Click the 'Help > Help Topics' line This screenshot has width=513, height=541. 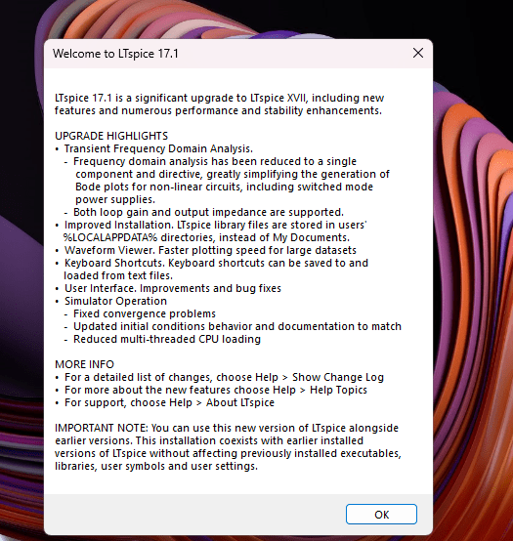216,390
